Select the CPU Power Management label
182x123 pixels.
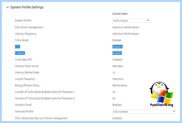29,27
